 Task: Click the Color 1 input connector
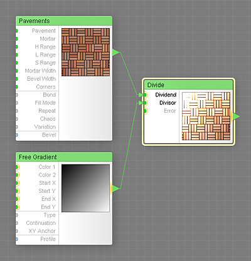pyautogui.click(x=17, y=167)
